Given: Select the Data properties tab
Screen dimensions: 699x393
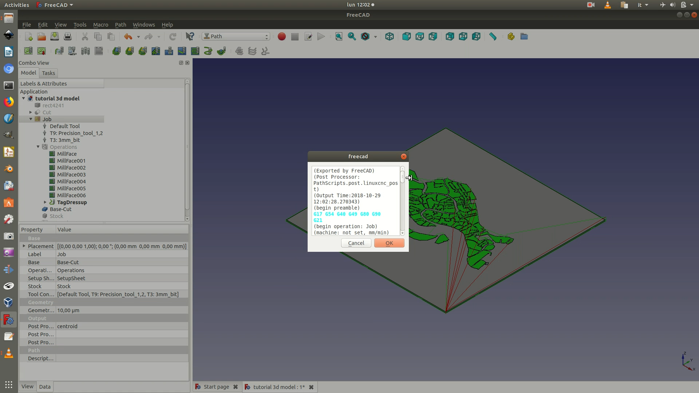Looking at the screenshot, I should click(x=45, y=387).
